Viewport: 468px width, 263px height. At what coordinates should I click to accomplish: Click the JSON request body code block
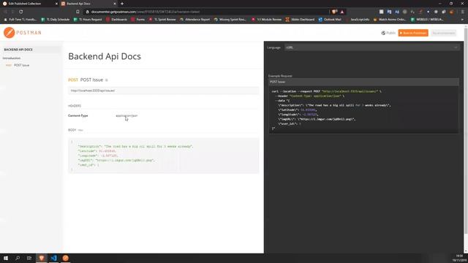163,156
